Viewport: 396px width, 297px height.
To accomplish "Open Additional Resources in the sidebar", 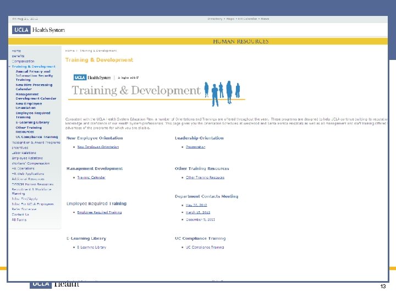I will pos(28,179).
